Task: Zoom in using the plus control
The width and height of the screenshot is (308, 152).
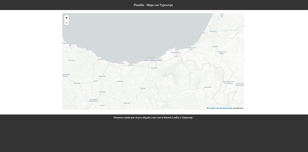Action: coord(66,18)
